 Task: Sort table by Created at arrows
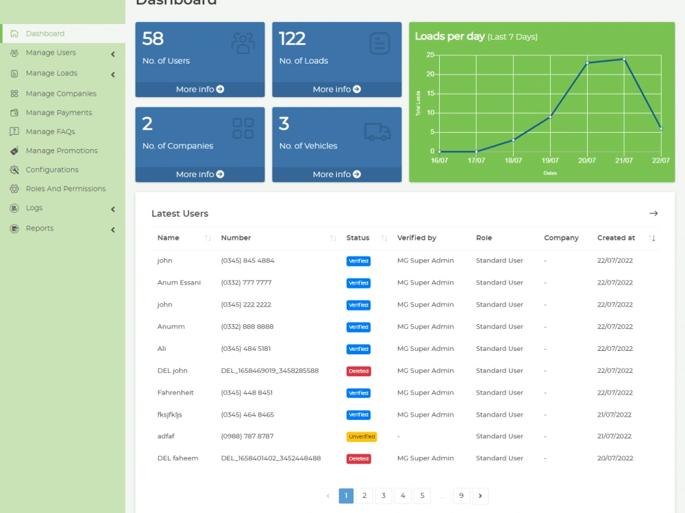[x=652, y=238]
